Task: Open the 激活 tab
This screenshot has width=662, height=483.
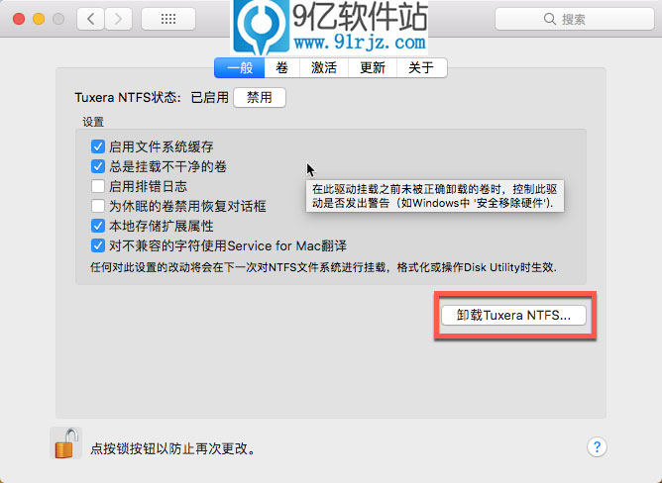Action: pos(323,67)
